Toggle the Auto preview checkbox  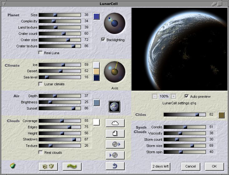tap(187, 96)
